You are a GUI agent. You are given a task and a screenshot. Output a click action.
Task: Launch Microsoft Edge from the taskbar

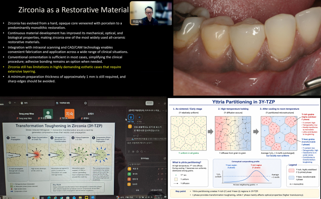[x=49, y=198]
